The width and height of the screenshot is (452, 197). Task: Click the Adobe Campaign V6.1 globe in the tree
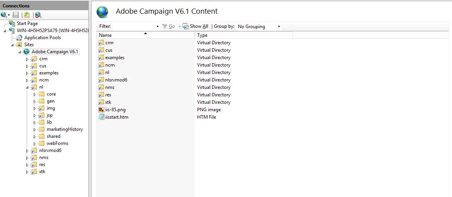click(27, 52)
